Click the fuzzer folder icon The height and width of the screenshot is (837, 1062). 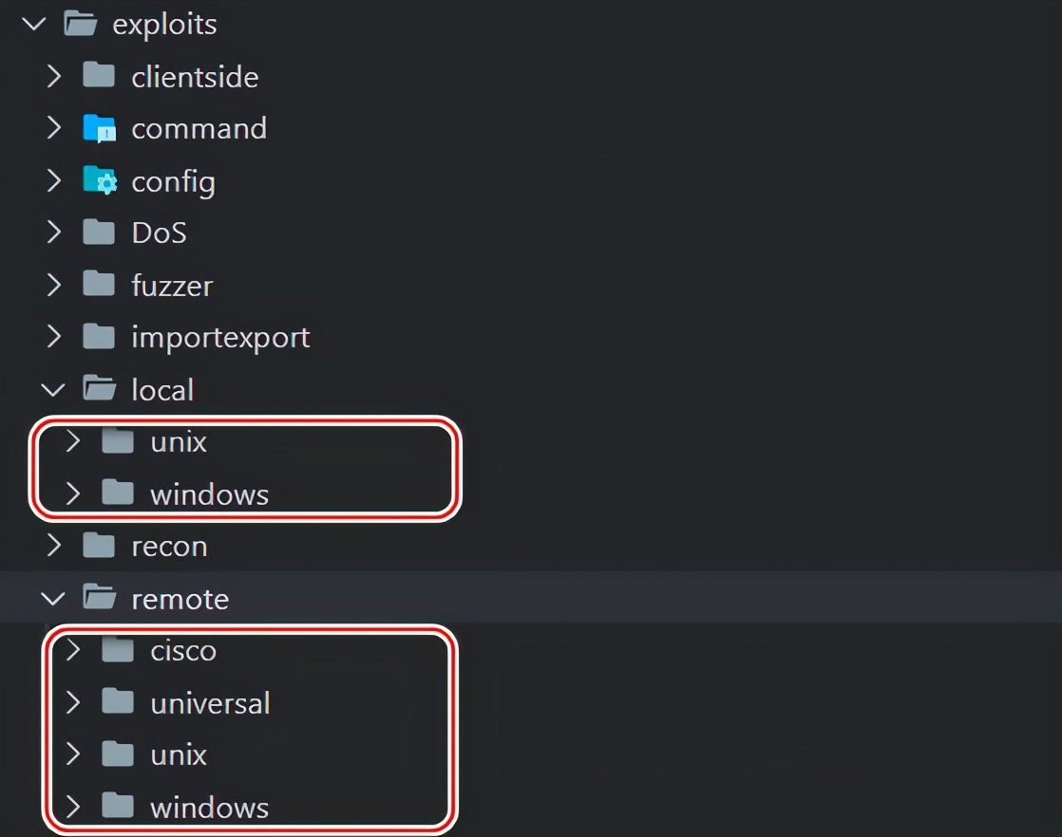pos(99,284)
